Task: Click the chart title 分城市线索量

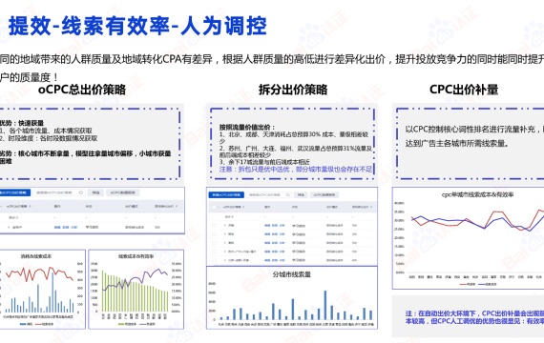Action: pos(292,274)
